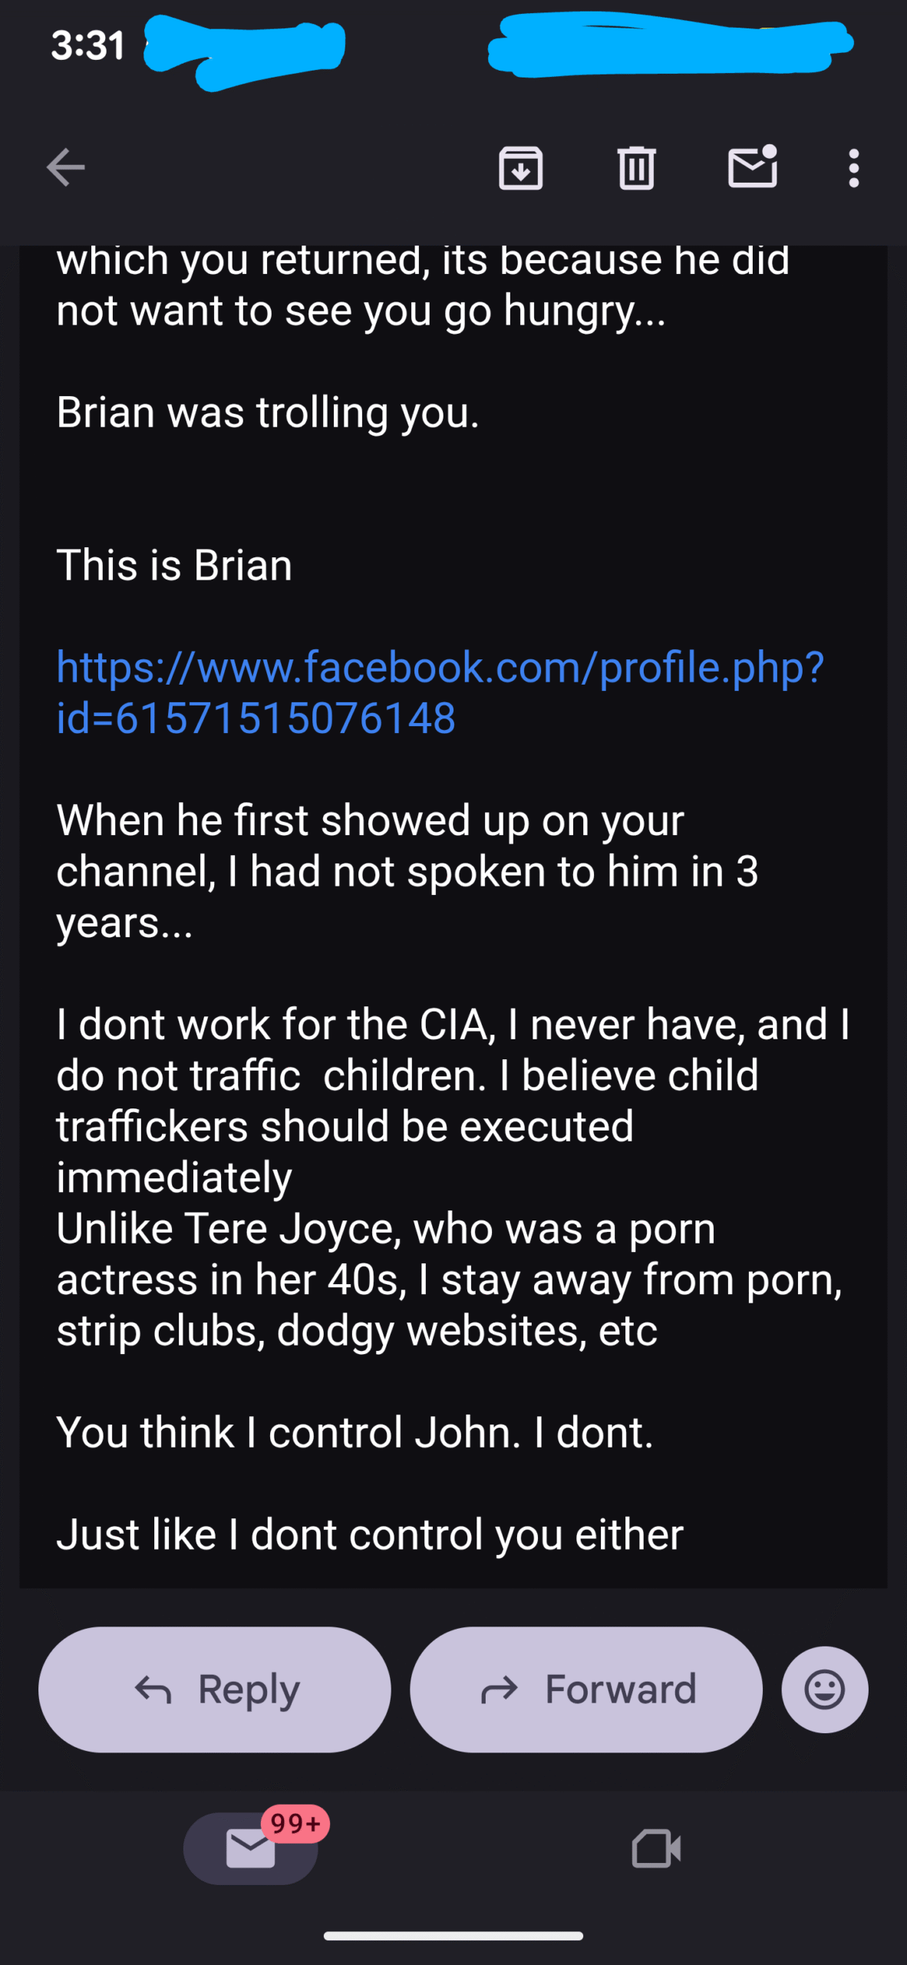
Task: Open the facebook.com profile link
Action: [x=440, y=692]
